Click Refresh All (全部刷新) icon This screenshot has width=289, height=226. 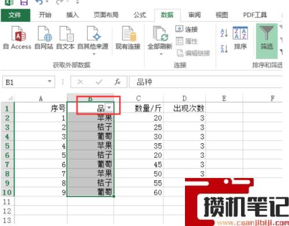point(160,34)
